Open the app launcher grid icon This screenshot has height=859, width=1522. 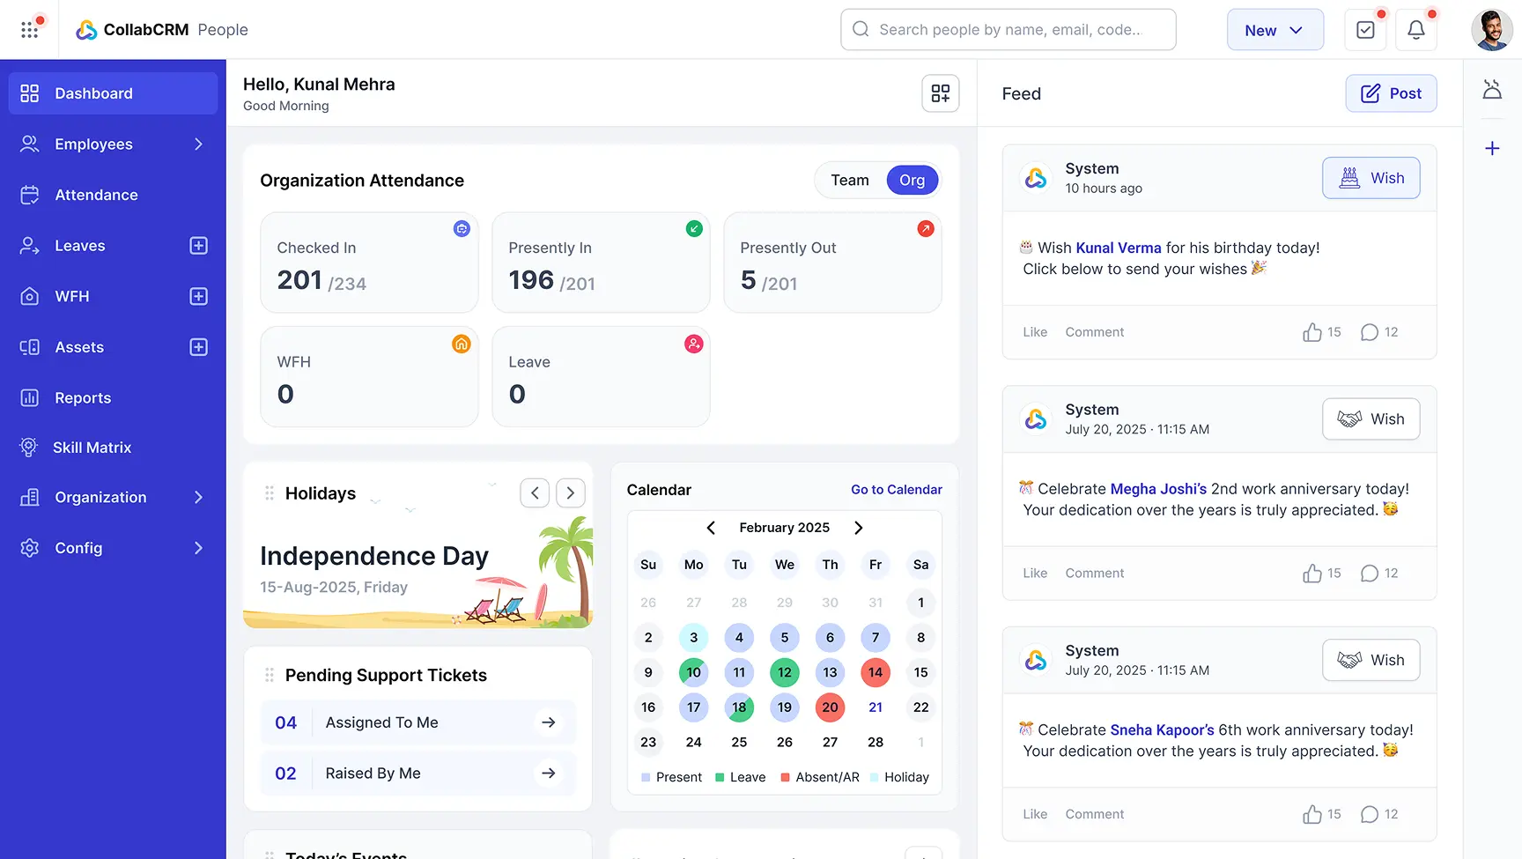(30, 29)
